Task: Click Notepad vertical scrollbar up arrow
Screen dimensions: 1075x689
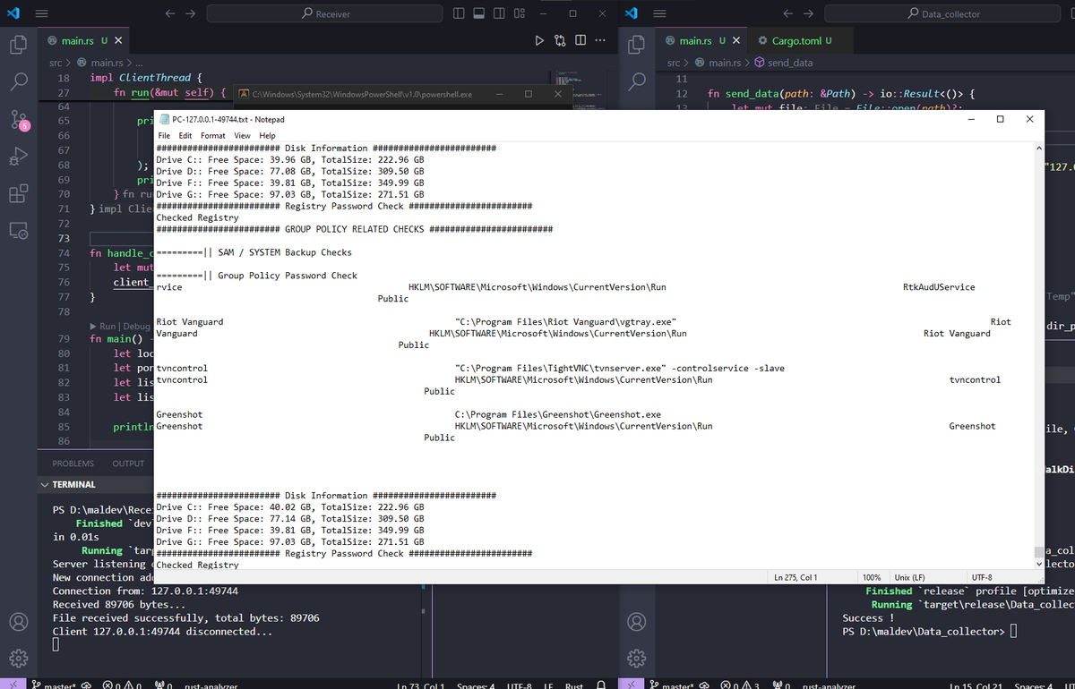Action: 1038,148
